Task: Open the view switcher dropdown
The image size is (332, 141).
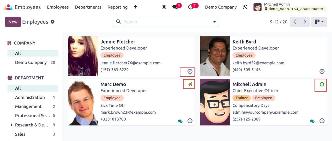Action: click(319, 22)
